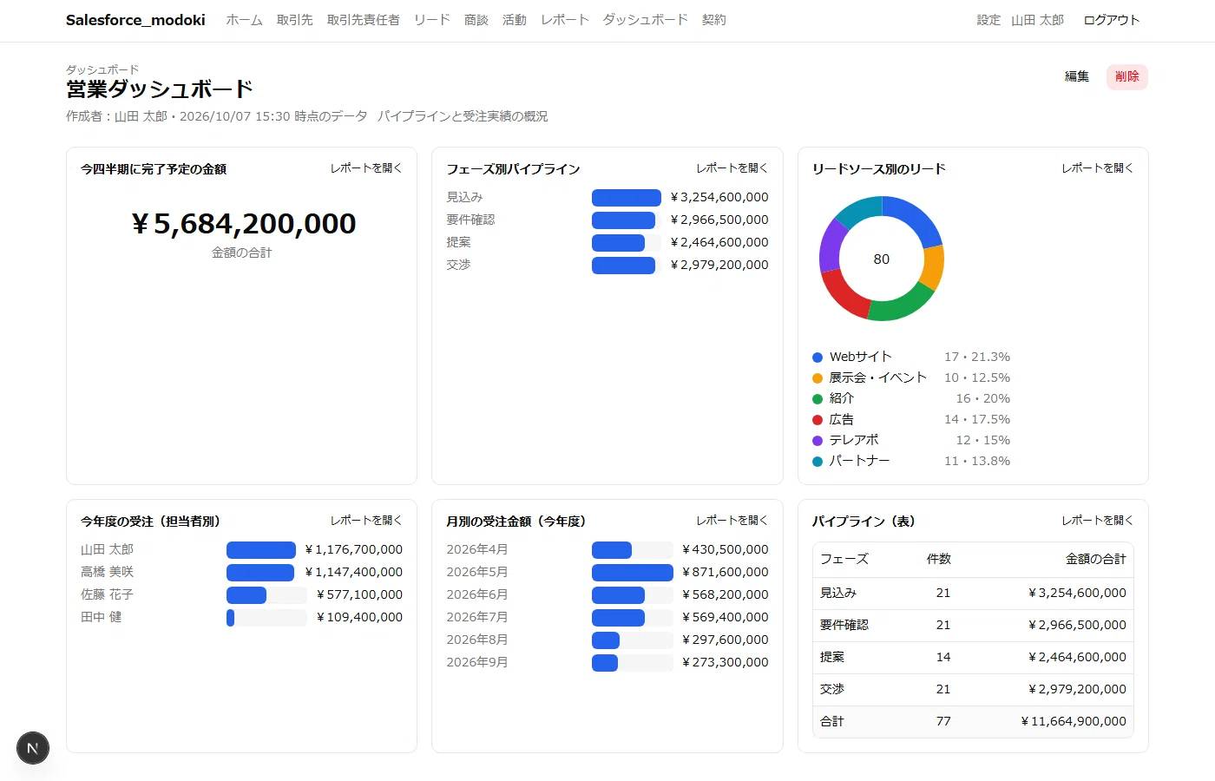Viewport: 1215px width, 781px height.
Task: Select the red 広告 legend dot
Action: [x=818, y=420]
